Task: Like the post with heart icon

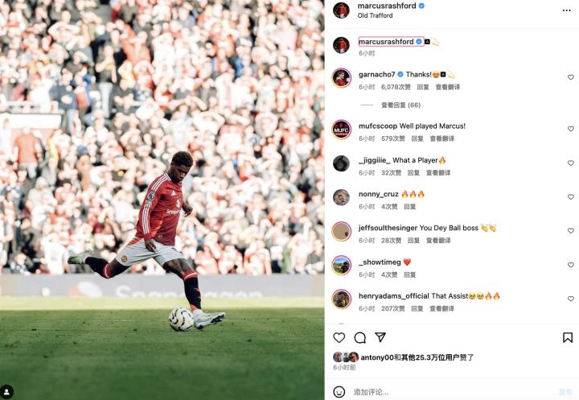Action: [x=339, y=337]
